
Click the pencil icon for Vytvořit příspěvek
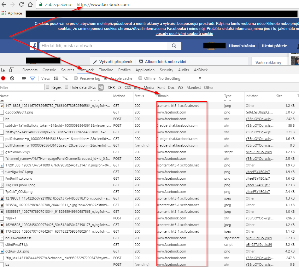pos(95,62)
